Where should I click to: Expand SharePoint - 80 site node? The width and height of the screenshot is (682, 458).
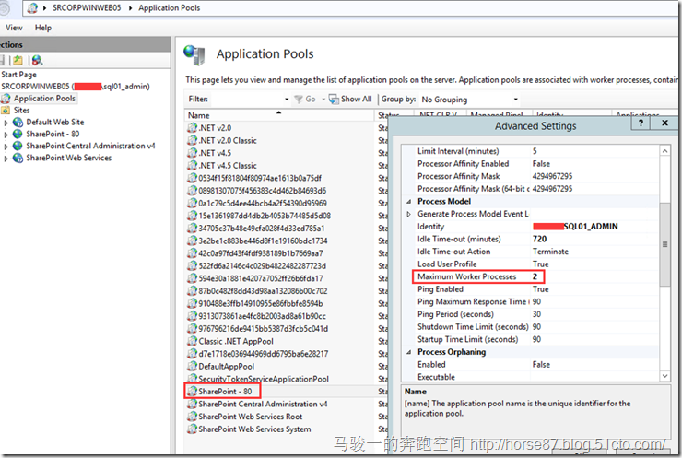6,135
